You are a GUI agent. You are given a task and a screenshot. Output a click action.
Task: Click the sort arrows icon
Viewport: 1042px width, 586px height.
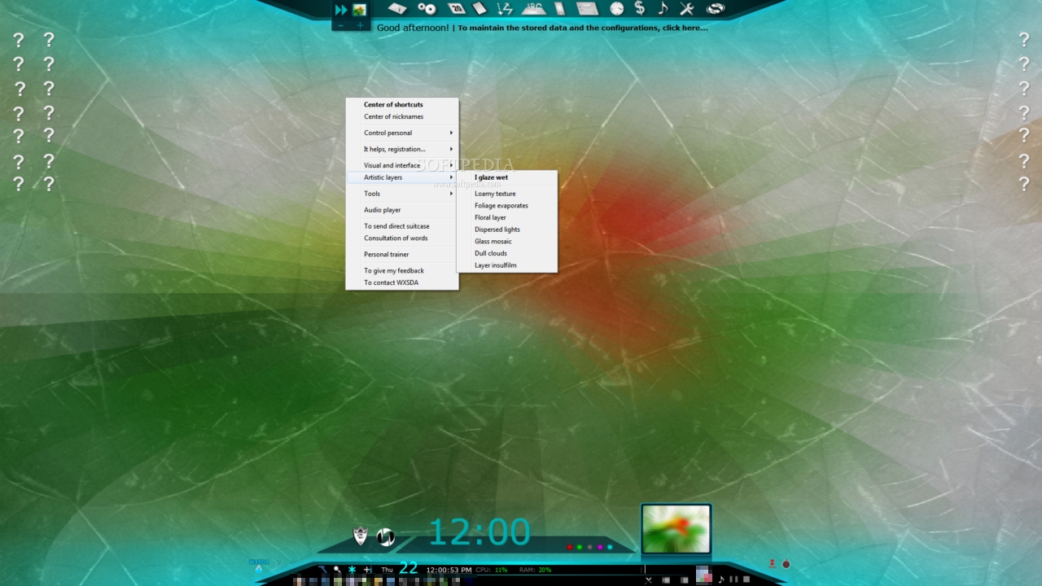coord(505,9)
